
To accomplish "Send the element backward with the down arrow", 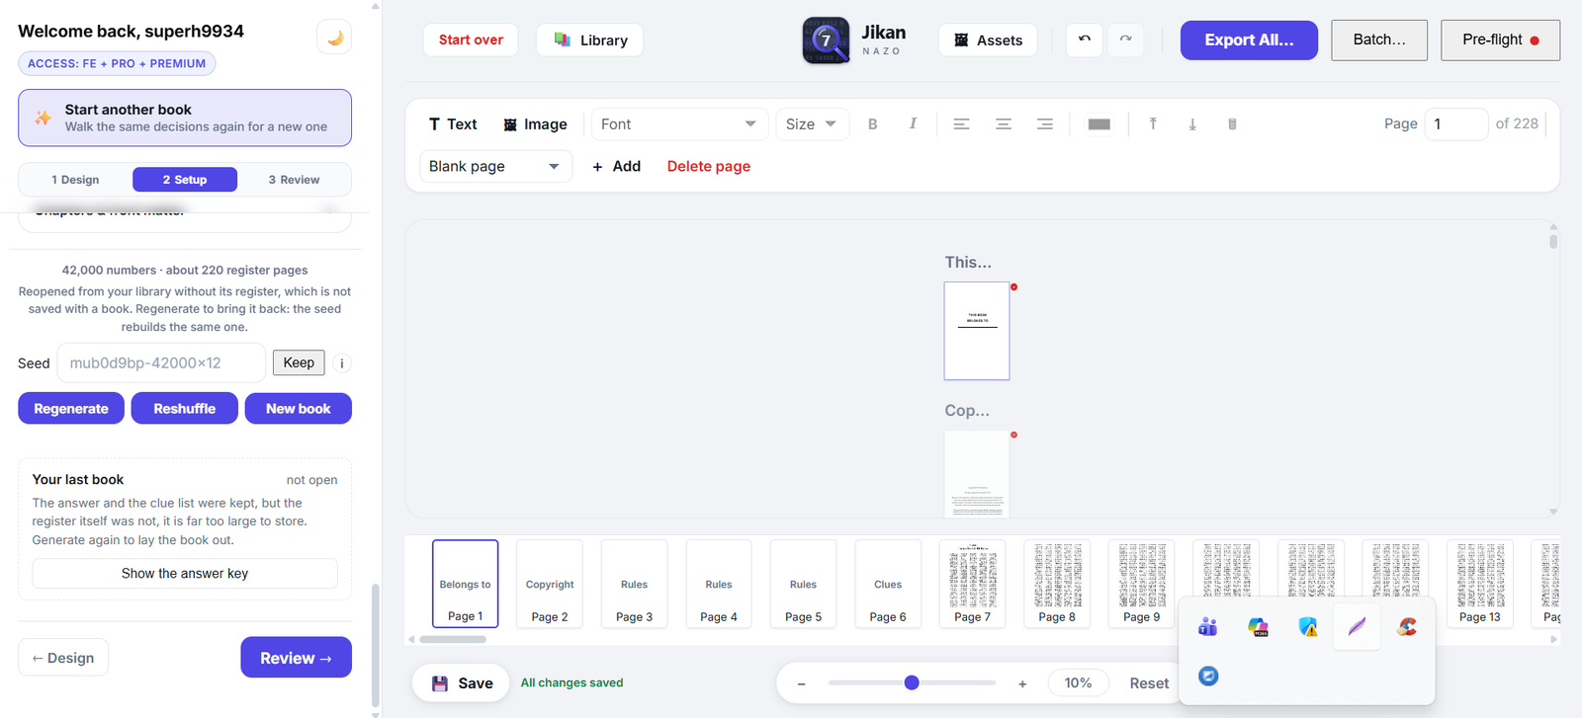I will (x=1192, y=124).
